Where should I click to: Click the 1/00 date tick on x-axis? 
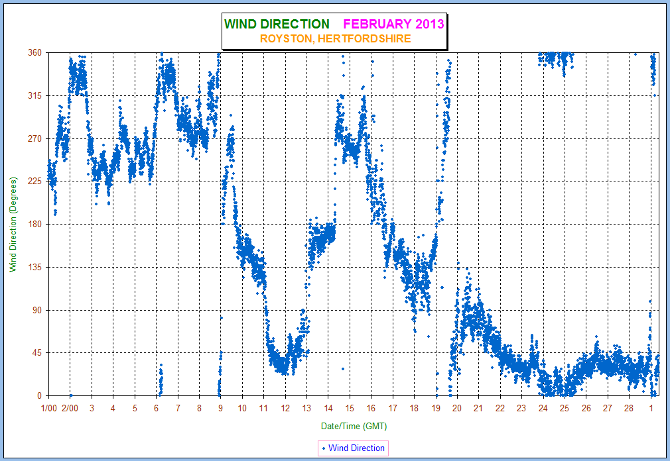tap(48, 409)
